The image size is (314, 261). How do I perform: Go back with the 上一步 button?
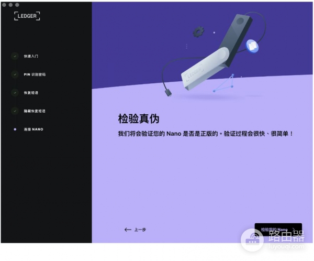point(135,230)
